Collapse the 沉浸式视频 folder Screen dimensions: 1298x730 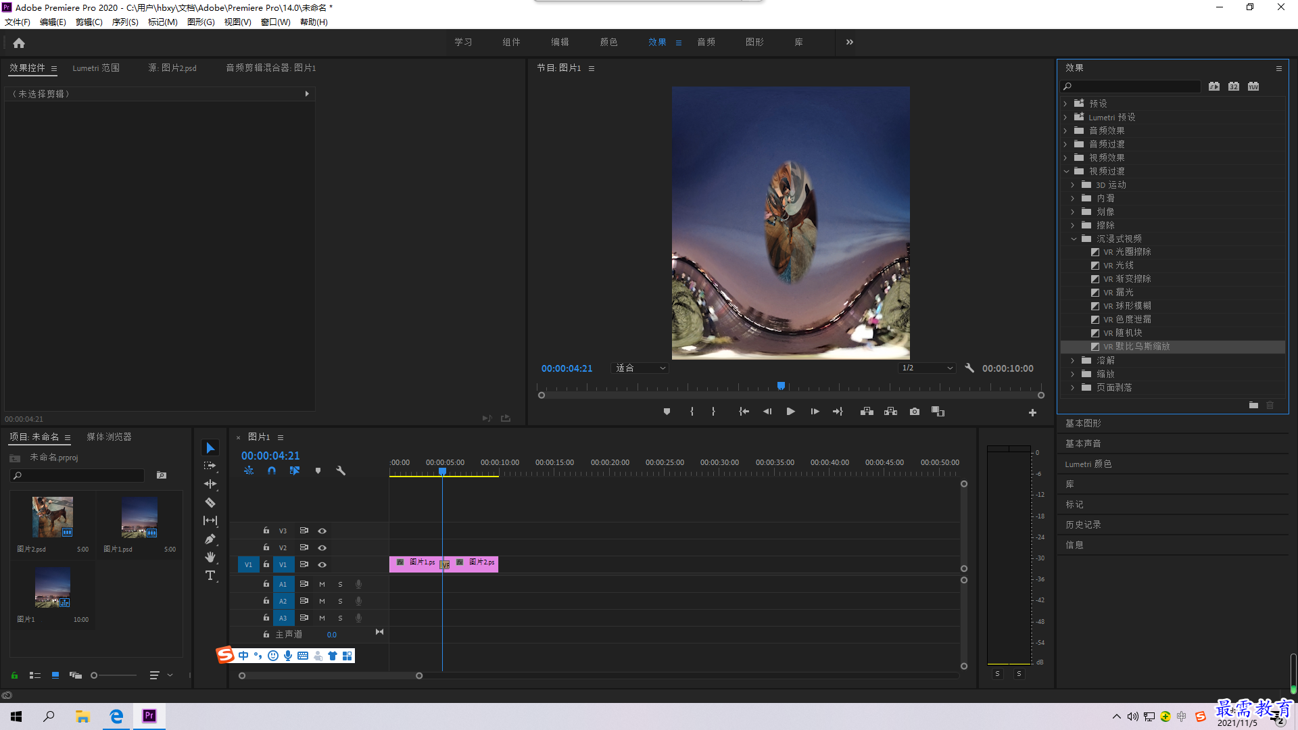1074,239
